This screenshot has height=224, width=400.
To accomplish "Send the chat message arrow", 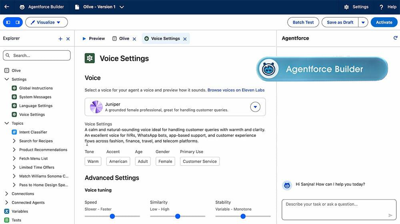I will 390,215.
